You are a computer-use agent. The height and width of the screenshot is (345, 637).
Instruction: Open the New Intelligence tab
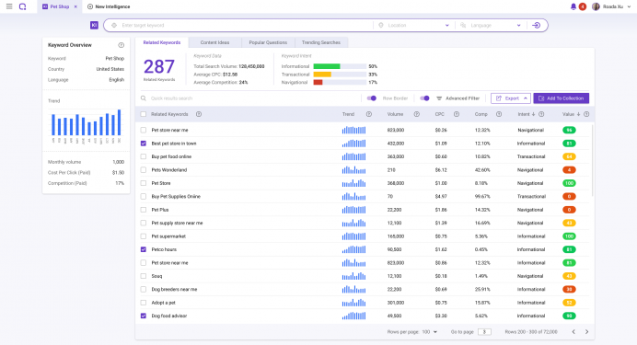(109, 7)
